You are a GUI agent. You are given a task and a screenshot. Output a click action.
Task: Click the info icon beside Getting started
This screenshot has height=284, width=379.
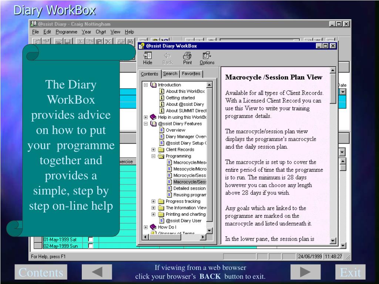(162, 98)
